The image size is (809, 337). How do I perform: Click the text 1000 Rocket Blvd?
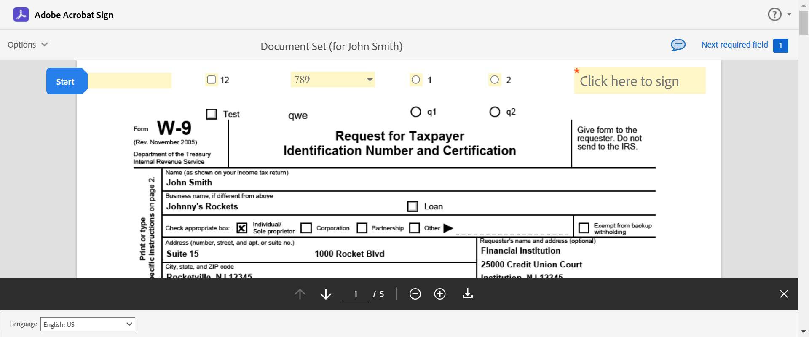[349, 254]
